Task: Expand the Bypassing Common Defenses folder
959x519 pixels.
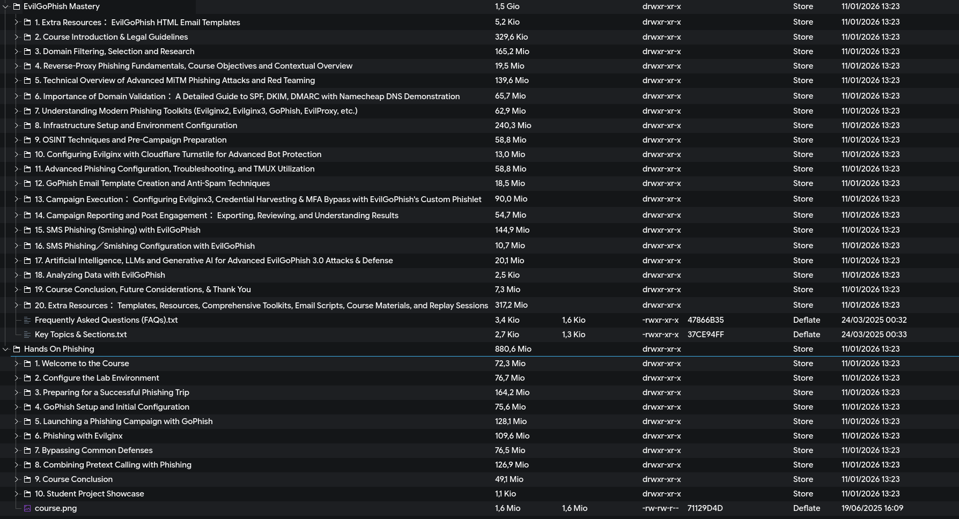Action: pos(16,450)
